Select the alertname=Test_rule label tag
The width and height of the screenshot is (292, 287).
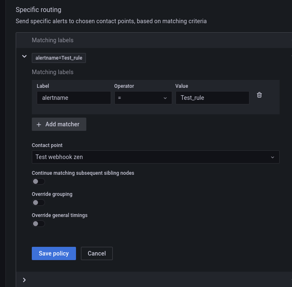coord(59,58)
